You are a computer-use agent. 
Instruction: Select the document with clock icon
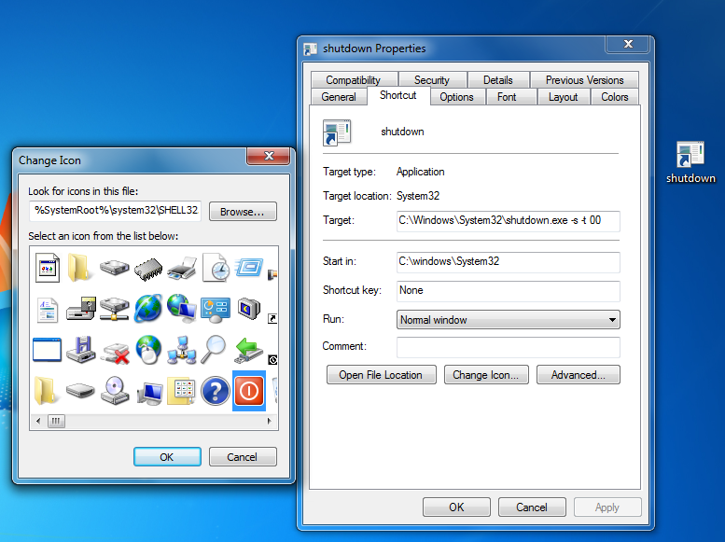216,268
